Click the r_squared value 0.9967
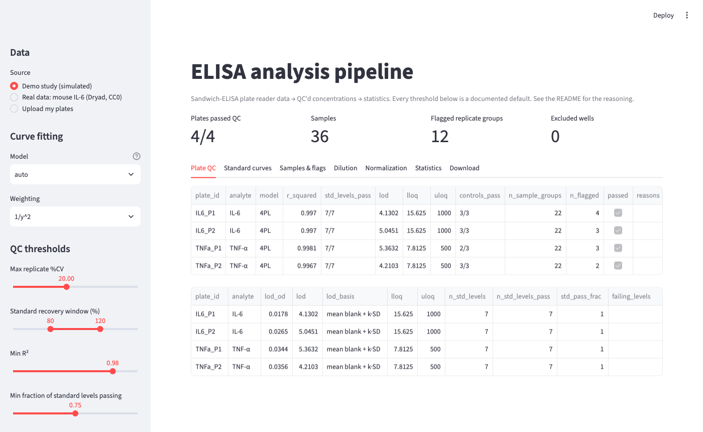 [x=301, y=266]
